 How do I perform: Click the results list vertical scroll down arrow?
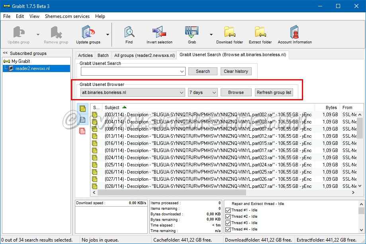click(x=360, y=186)
